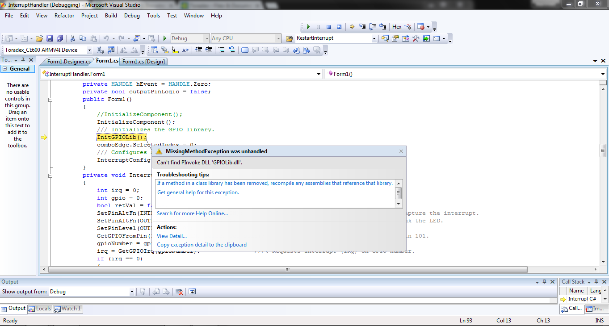Switch to the Watch 1 panel tab
Screen dimensions: 609x326
point(67,309)
